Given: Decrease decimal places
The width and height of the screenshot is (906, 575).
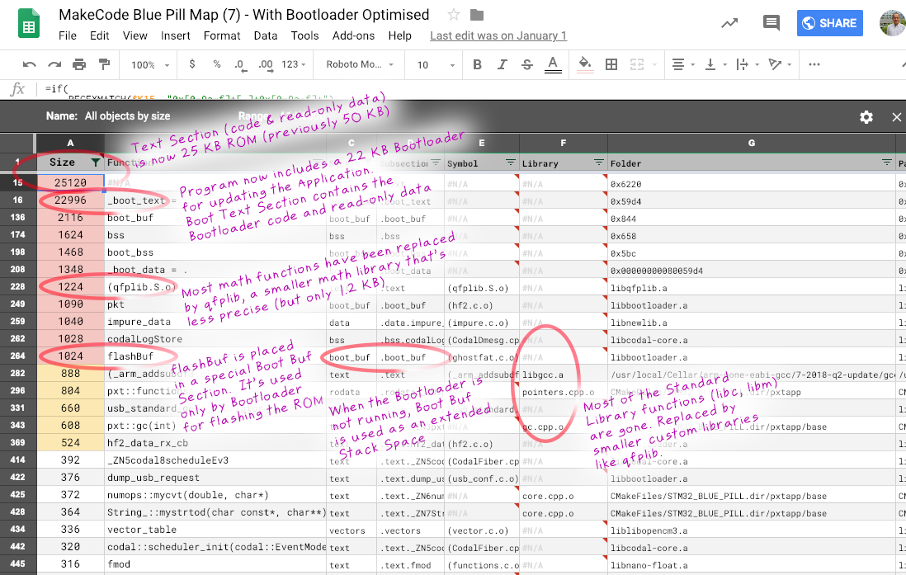Looking at the screenshot, I should [x=241, y=64].
